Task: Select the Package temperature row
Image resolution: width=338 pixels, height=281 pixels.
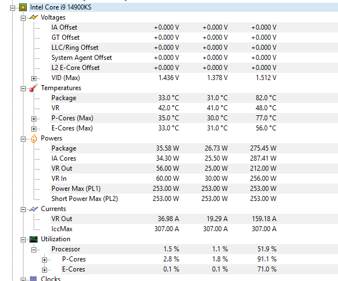Action: [x=194, y=98]
